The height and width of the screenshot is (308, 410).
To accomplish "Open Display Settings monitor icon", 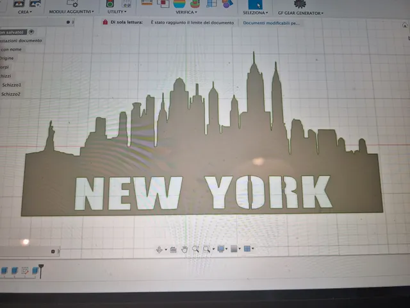I will tap(220, 249).
